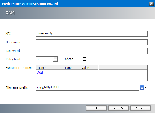155x113 pixels.
Task: Cancel the wizard
Action: click(x=141, y=108)
